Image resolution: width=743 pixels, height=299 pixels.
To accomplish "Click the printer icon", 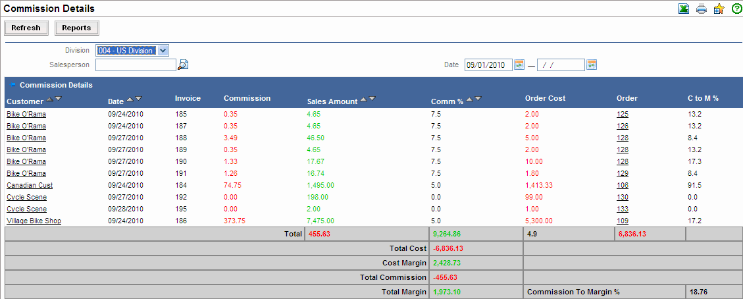I will click(702, 9).
